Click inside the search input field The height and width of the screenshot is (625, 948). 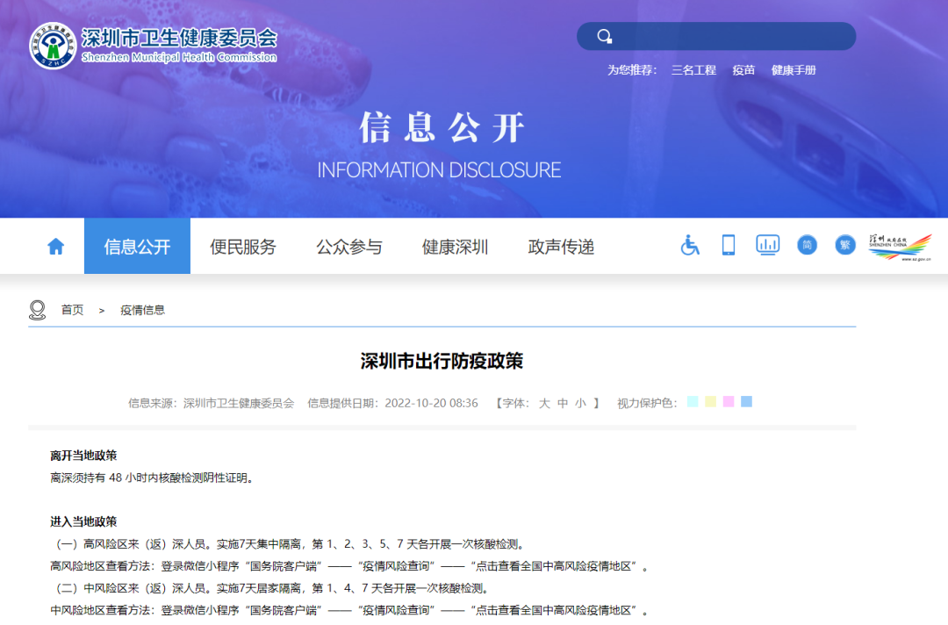point(716,36)
